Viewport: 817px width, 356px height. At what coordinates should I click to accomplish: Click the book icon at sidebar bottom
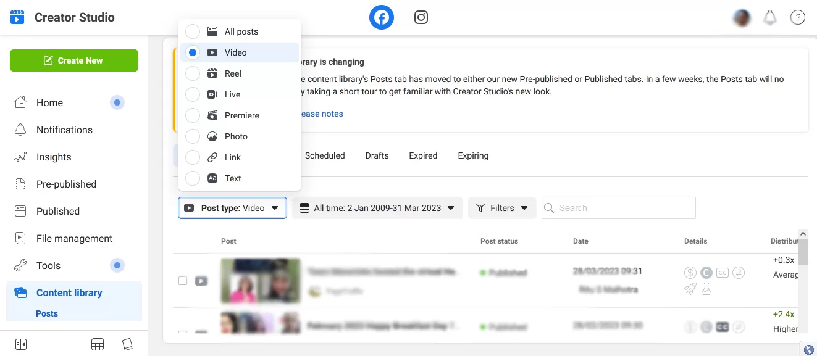127,344
